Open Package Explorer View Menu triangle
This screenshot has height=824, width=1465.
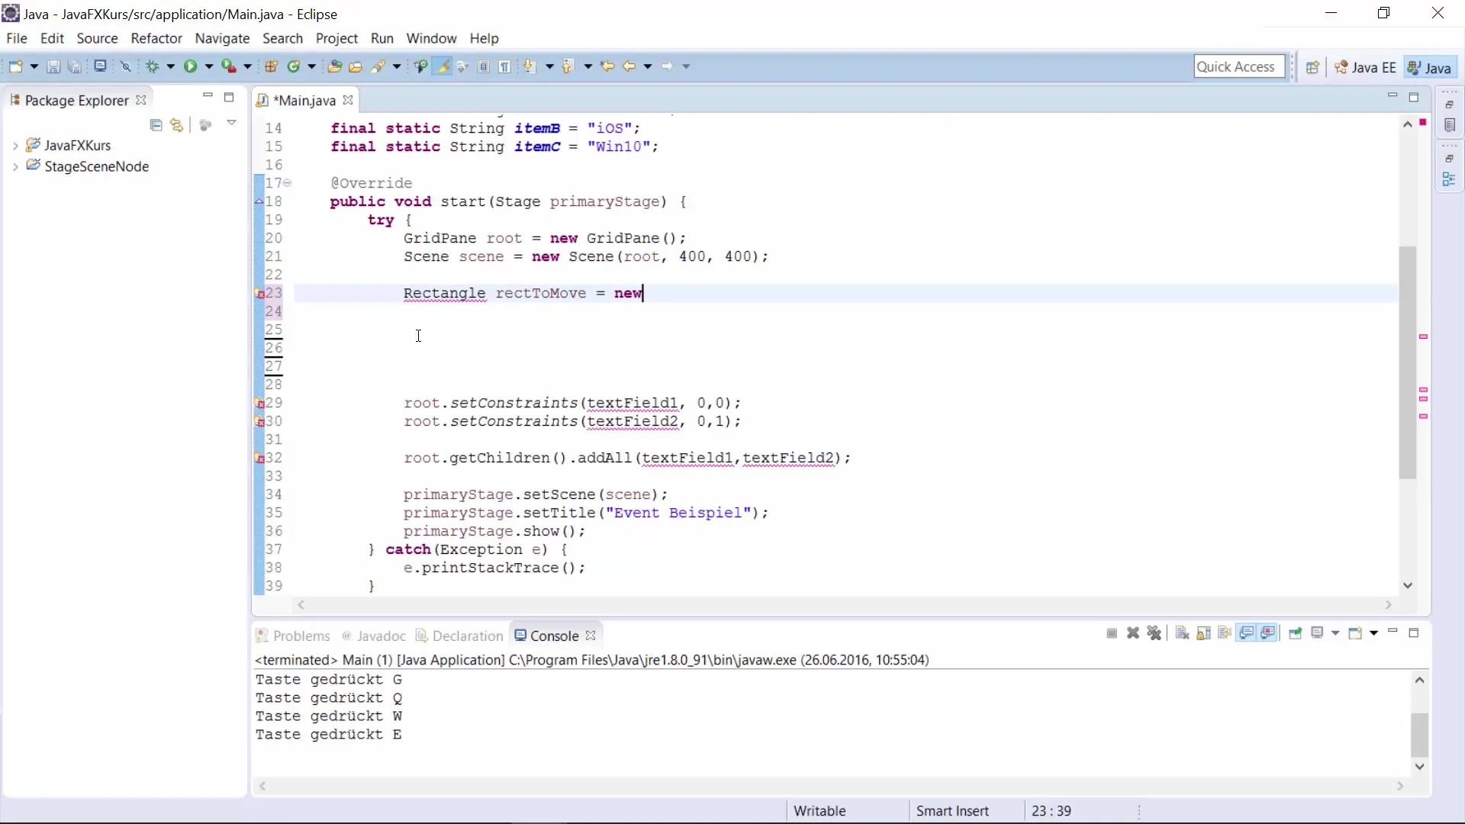pos(231,124)
